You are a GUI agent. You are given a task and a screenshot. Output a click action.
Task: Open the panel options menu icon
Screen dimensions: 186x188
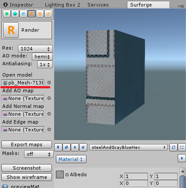[x=181, y=6]
